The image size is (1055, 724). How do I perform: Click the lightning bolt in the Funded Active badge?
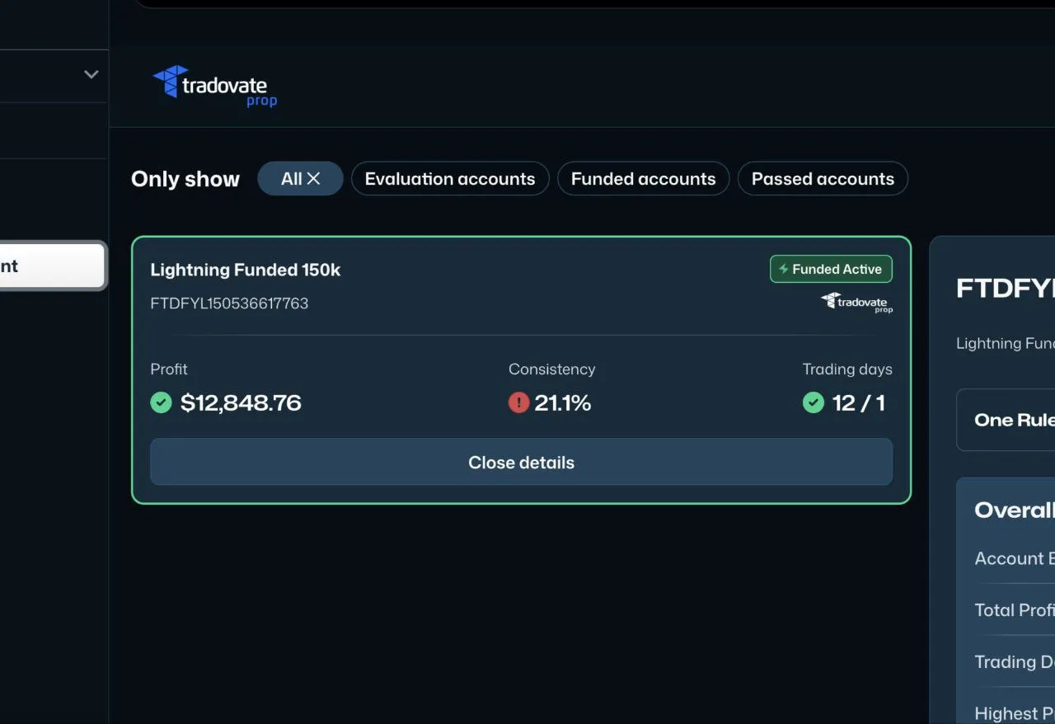(781, 269)
